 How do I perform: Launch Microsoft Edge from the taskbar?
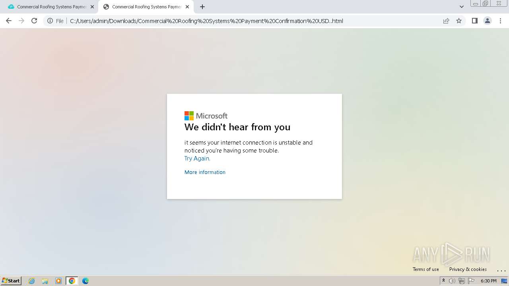[85, 281]
